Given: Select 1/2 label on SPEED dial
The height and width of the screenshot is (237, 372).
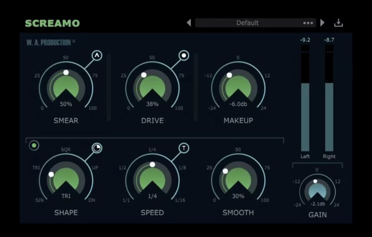Looking at the screenshot, I should click(122, 168).
